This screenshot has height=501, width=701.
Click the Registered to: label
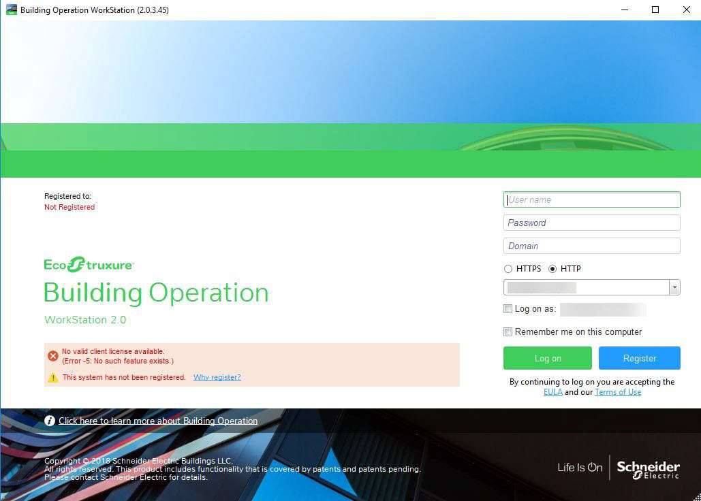coord(67,196)
